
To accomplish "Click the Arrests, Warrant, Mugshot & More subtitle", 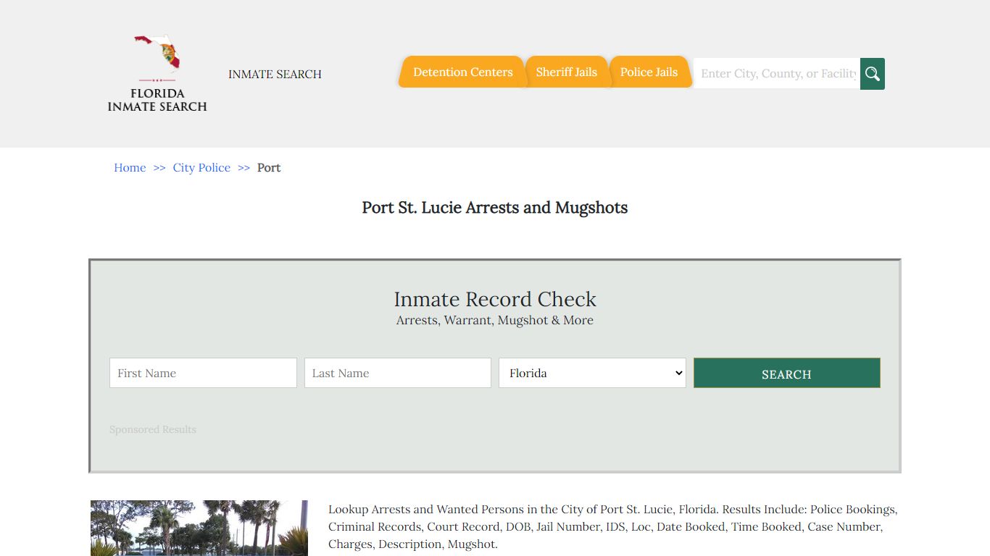I will [495, 320].
